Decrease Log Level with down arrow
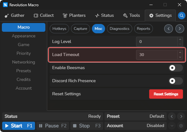 (180, 44)
